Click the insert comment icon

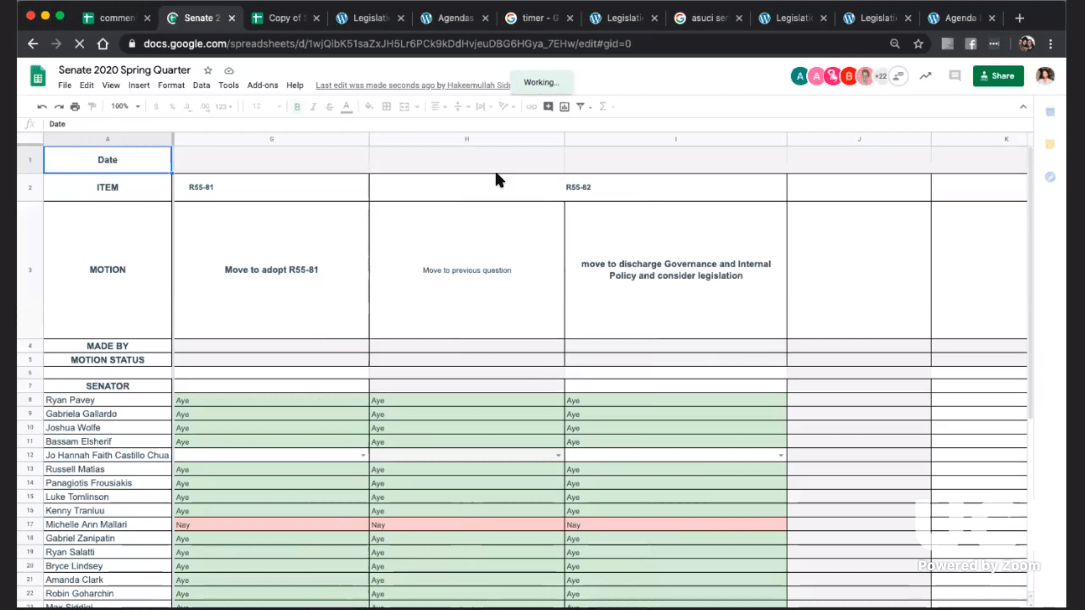[x=548, y=107]
